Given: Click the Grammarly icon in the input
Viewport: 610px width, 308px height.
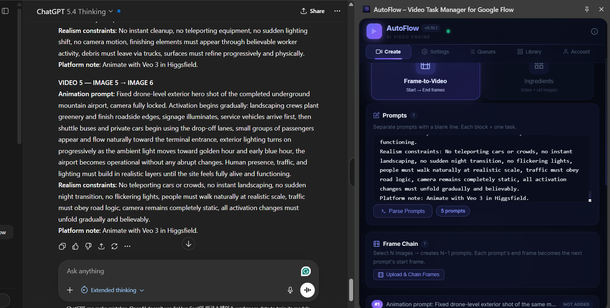Looking at the screenshot, I should point(306,271).
